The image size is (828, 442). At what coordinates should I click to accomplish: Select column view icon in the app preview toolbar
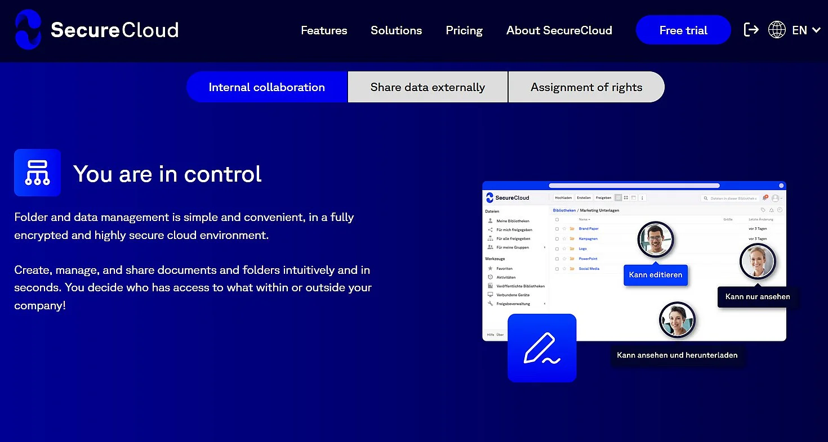pyautogui.click(x=634, y=198)
